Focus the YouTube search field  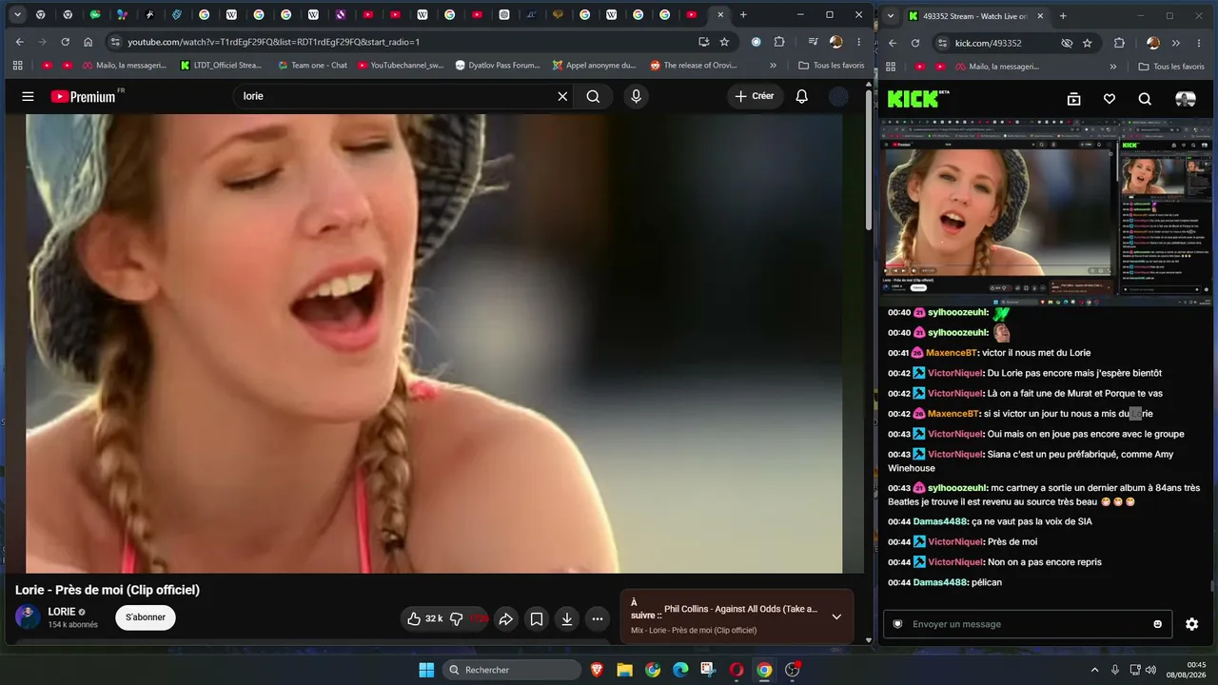[x=396, y=96]
